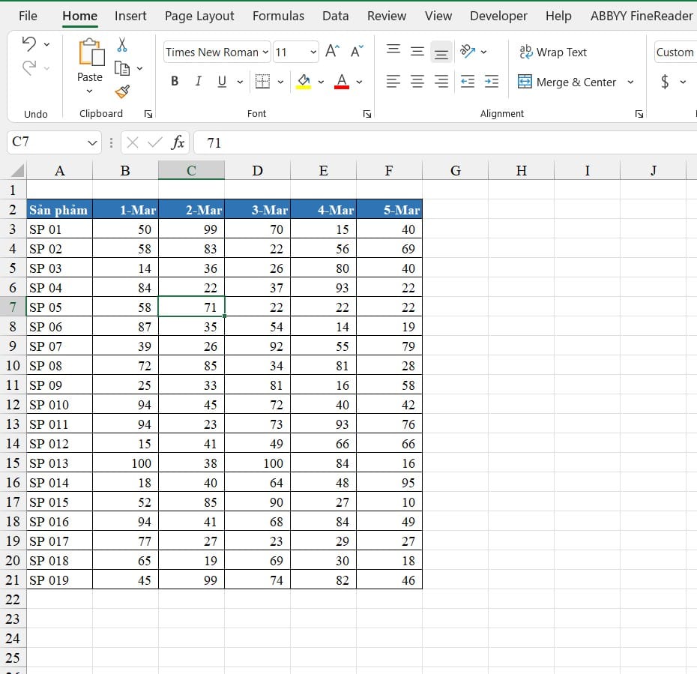Switch to the Formulas tab
This screenshot has height=674, width=697.
pos(278,16)
